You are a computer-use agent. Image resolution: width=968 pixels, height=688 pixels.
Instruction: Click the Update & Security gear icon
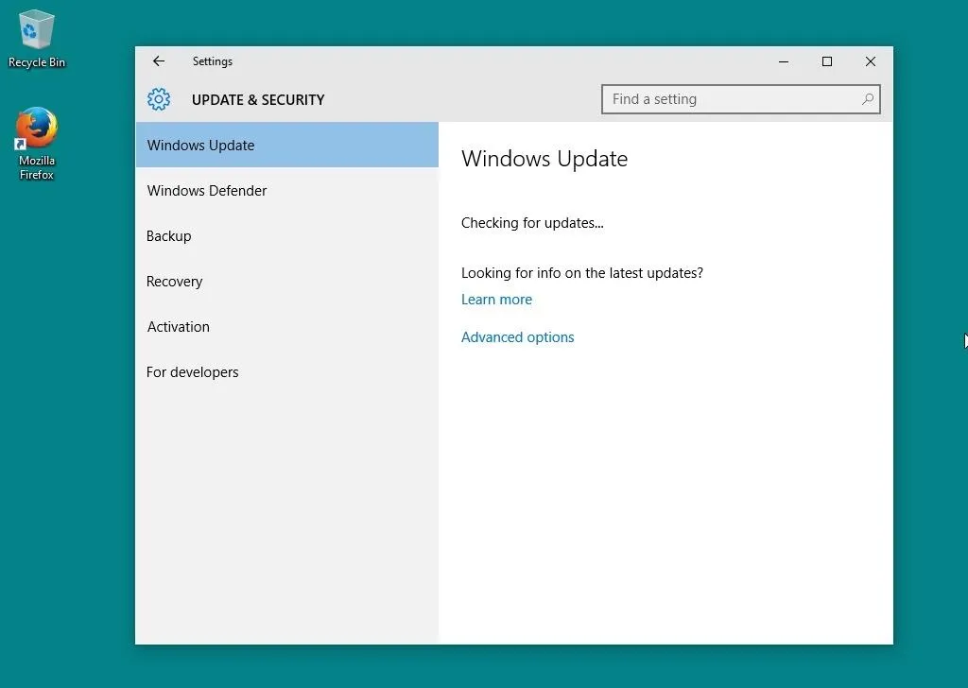pyautogui.click(x=159, y=99)
